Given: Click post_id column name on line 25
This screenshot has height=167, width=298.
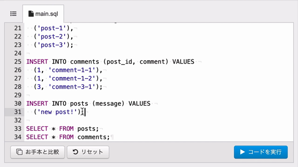Looking at the screenshot, I should tap(119, 62).
